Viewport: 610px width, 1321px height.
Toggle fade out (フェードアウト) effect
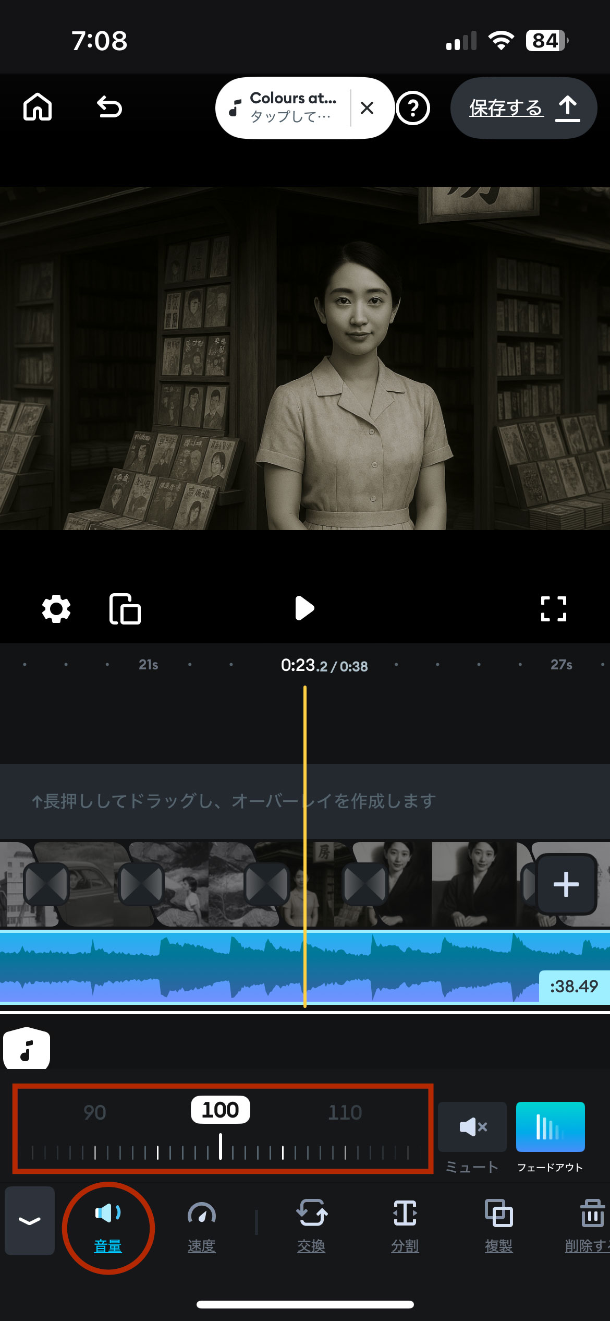coord(550,1127)
